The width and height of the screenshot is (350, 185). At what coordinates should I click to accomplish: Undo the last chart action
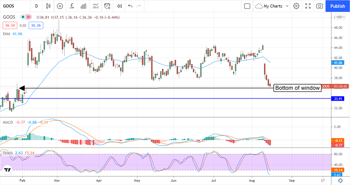point(130,6)
